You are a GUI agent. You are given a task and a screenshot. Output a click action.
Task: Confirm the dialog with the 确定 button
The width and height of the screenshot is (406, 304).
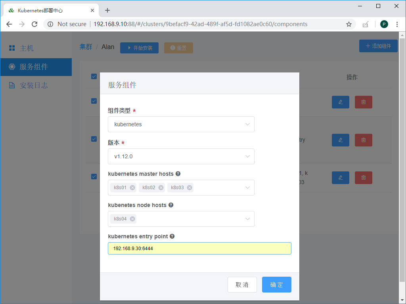click(x=276, y=284)
